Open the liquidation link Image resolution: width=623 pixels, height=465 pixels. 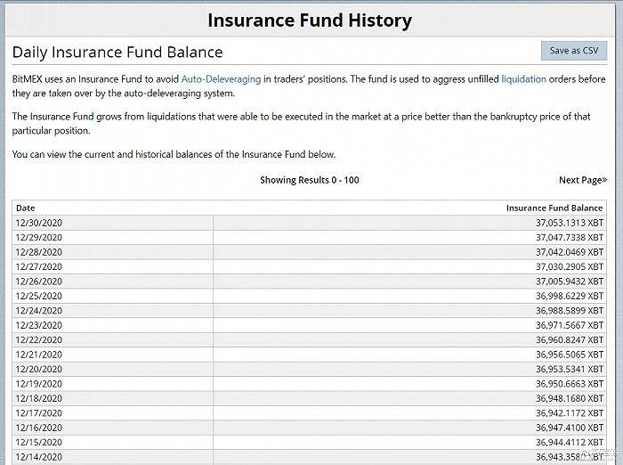click(x=523, y=79)
